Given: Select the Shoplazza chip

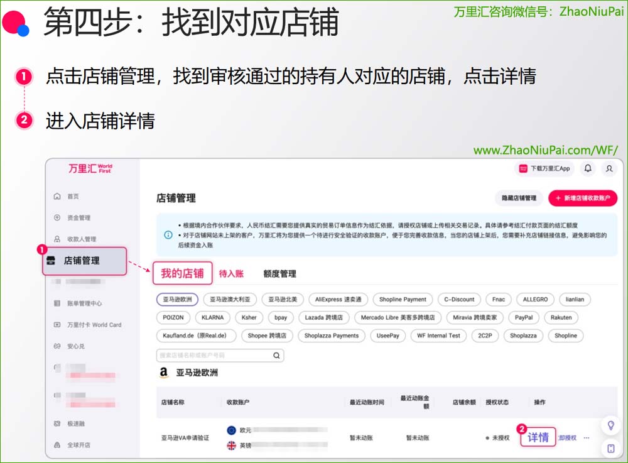Looking at the screenshot, I should pyautogui.click(x=523, y=335).
